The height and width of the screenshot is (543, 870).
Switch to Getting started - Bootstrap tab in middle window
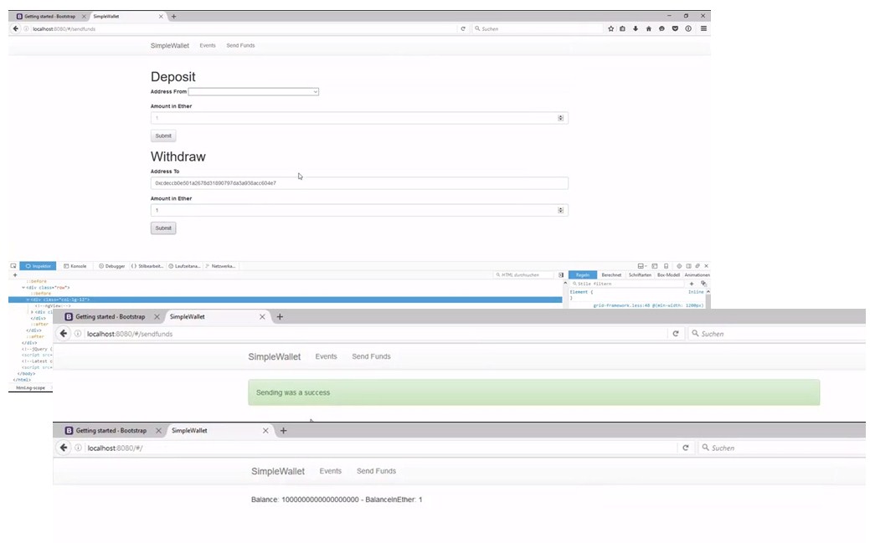[x=110, y=317]
